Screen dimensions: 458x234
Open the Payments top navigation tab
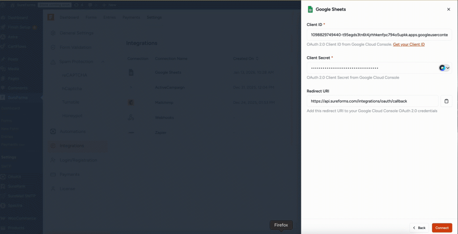(131, 17)
